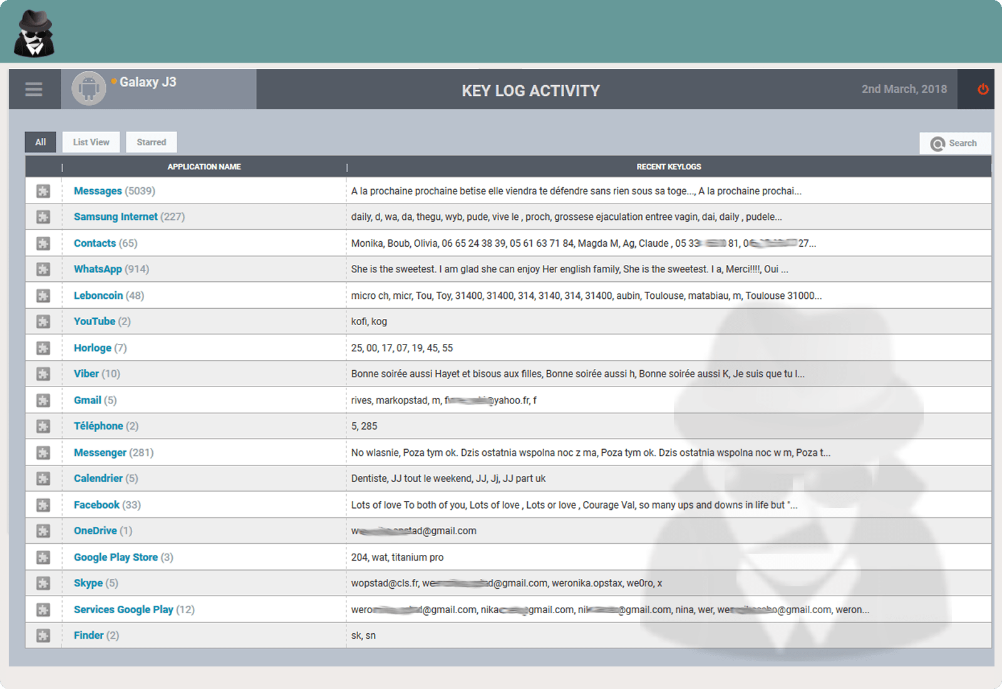The height and width of the screenshot is (689, 1002).
Task: Click the spy logo in header
Action: pyautogui.click(x=34, y=34)
